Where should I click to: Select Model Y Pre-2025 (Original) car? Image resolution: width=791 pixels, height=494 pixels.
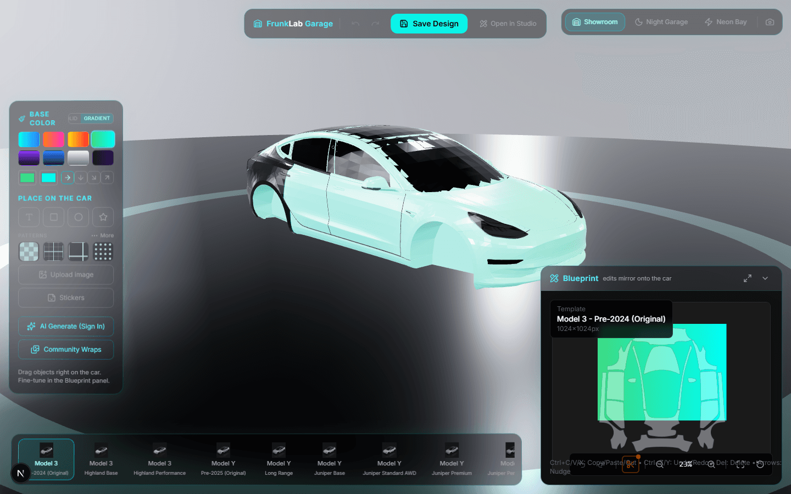(x=223, y=459)
